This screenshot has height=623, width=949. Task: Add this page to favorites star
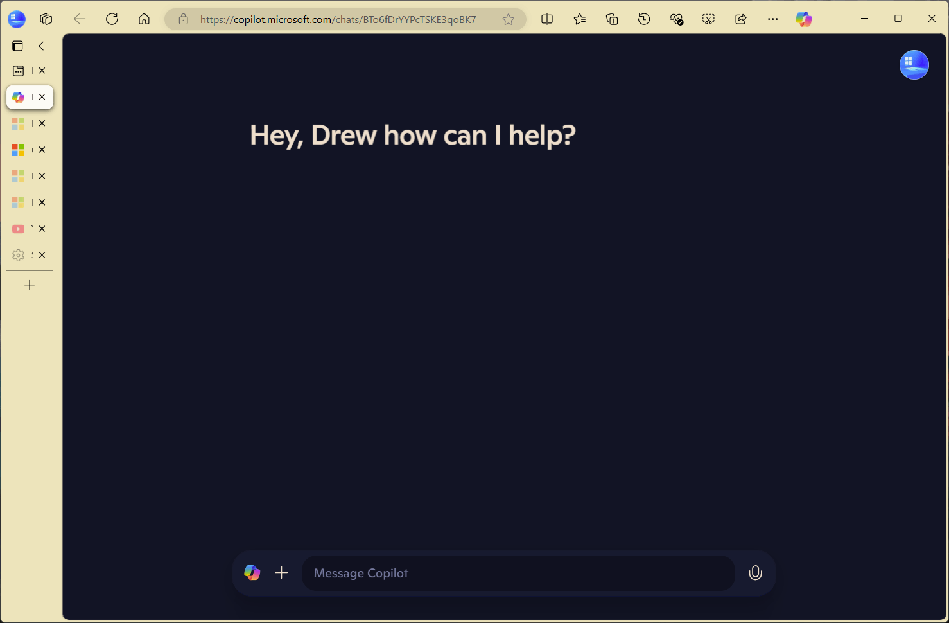509,19
